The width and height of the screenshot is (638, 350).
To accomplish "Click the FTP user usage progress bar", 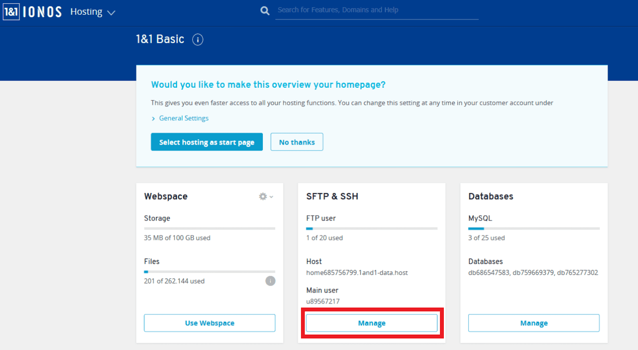I will pyautogui.click(x=372, y=229).
